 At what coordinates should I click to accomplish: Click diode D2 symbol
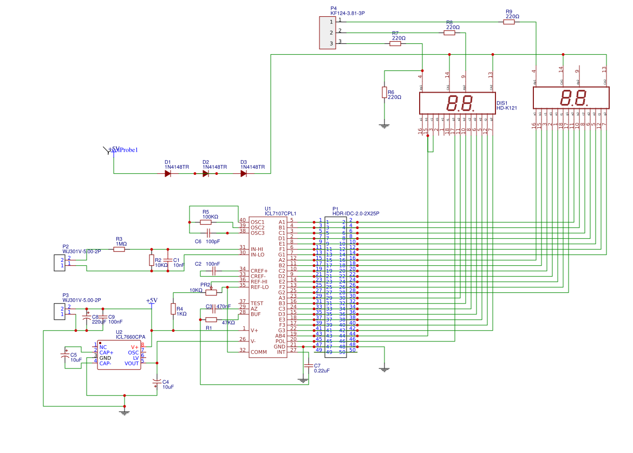205,173
